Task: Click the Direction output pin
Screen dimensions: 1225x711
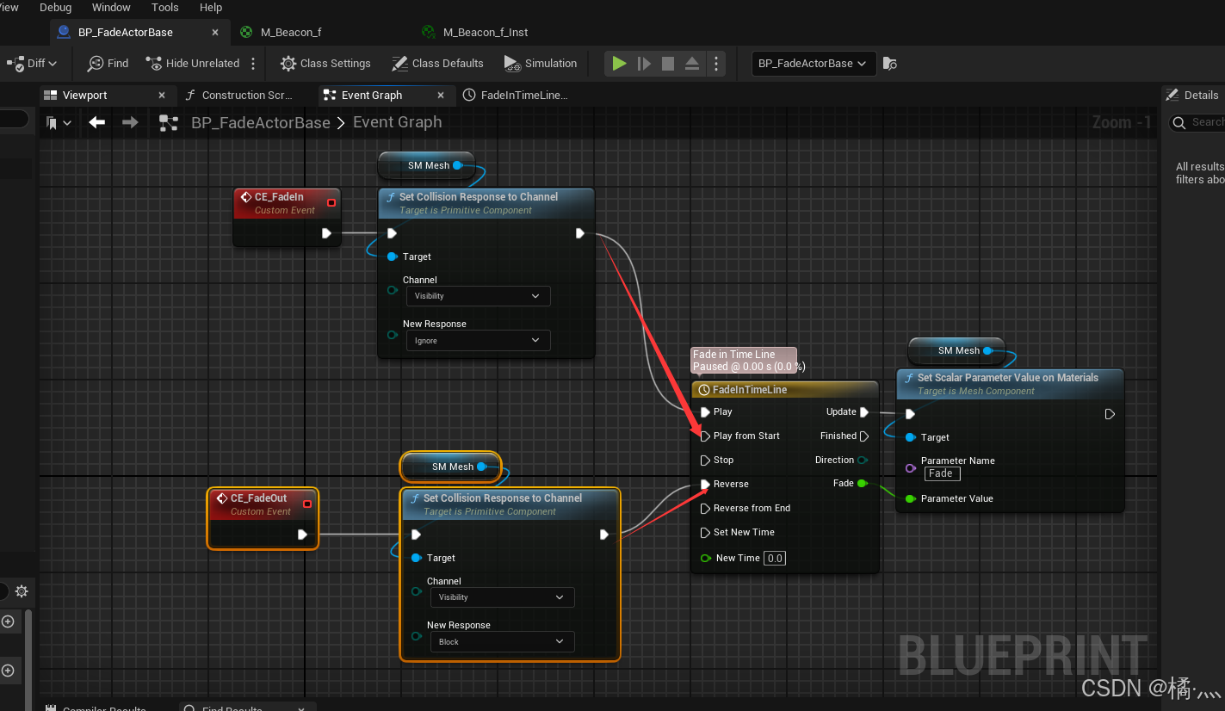Action: click(x=863, y=461)
